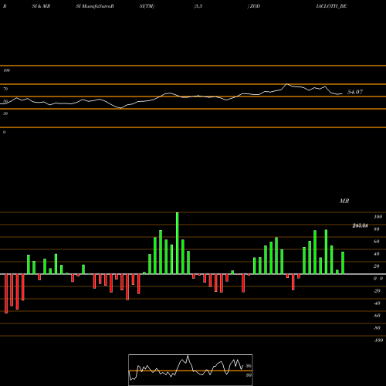Click the MR axis label 100
This screenshot has height=386, width=386.
pos(378,217)
